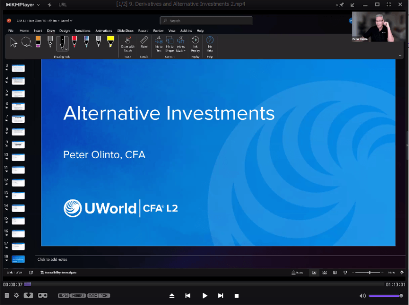This screenshot has height=305, width=409.
Task: Stop video playback
Action: pos(237,296)
